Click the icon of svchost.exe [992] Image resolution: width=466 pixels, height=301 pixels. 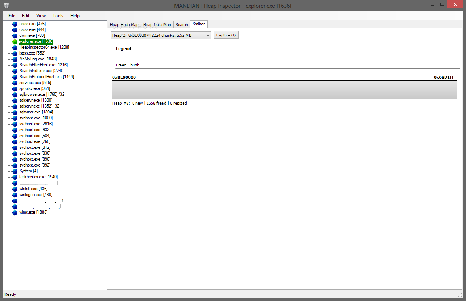[x=15, y=165]
